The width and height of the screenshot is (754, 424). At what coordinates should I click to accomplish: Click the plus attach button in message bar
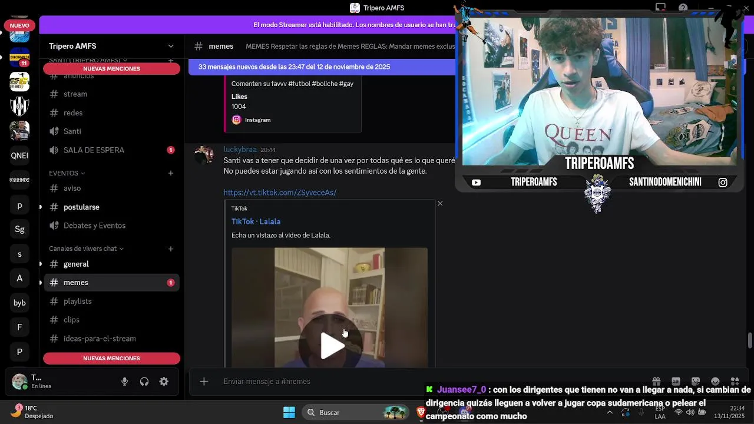click(204, 382)
